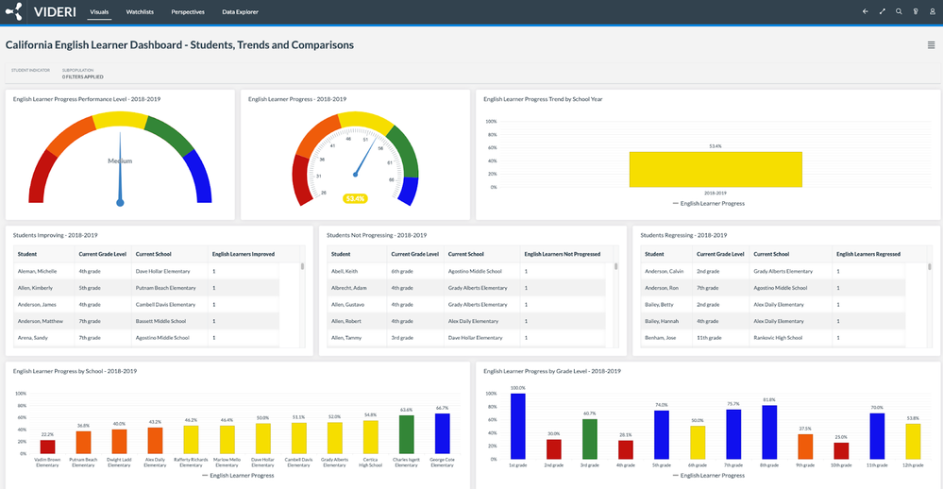Screen dimensions: 943x489
Task: Click the blue 8th grade bar
Action: (769, 431)
